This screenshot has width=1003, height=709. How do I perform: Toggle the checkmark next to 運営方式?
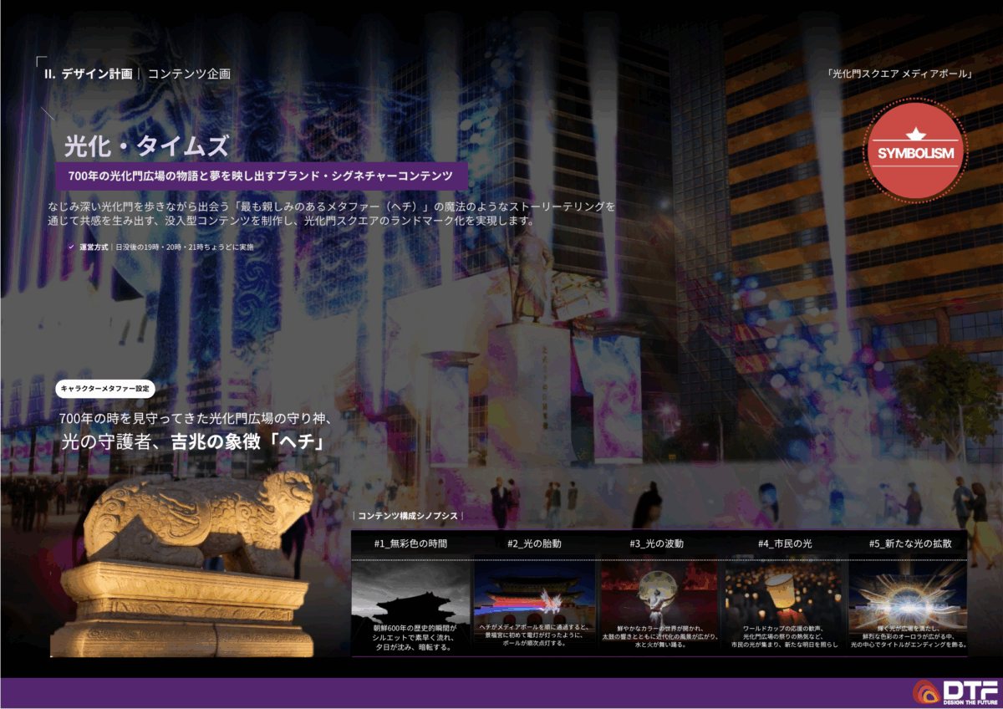coord(72,247)
